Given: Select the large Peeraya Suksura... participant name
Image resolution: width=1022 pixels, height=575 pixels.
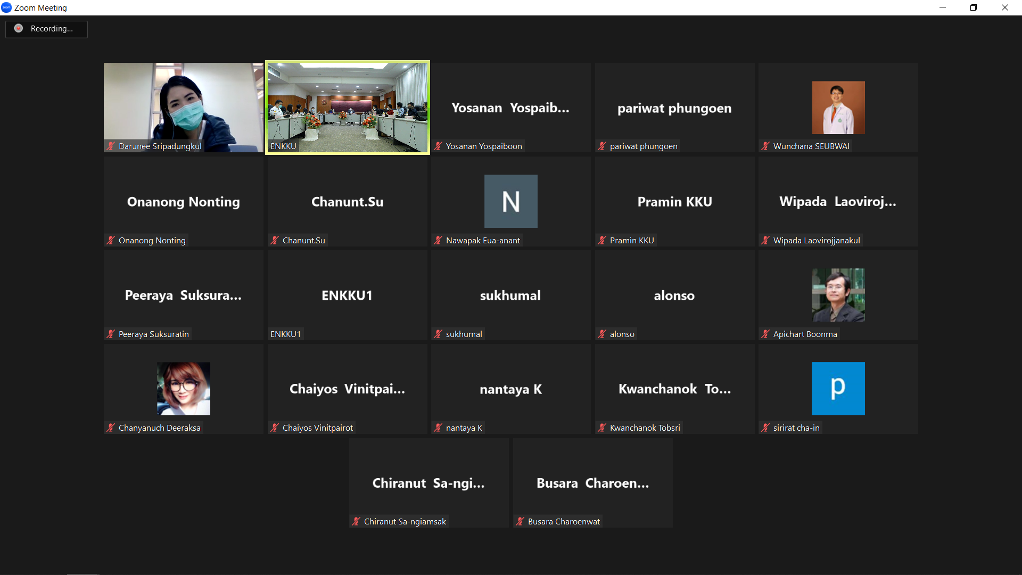Looking at the screenshot, I should click(183, 295).
